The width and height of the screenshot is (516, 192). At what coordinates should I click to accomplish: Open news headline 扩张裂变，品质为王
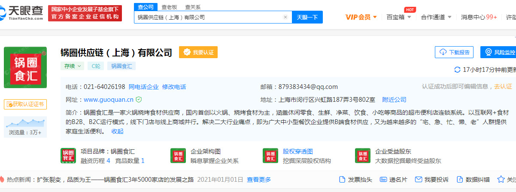[x=115, y=180]
